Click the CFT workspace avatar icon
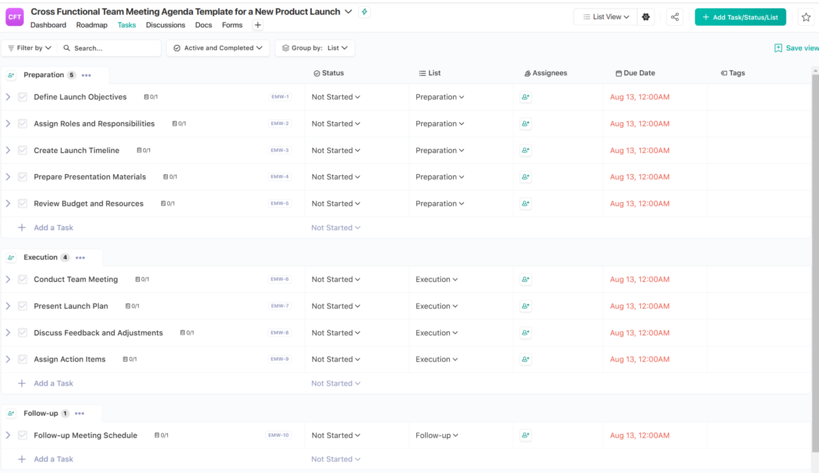Viewport: 819px width, 473px height. click(14, 16)
